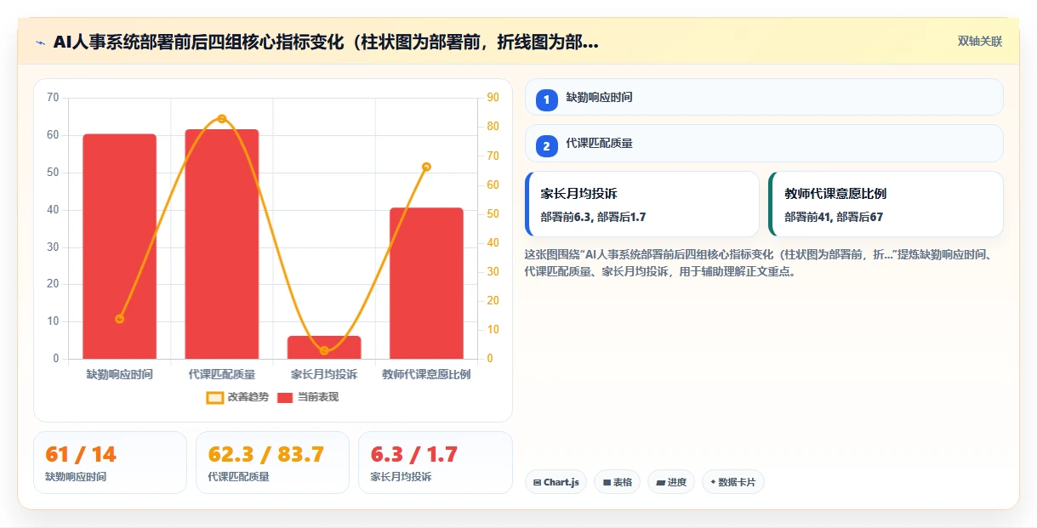This screenshot has height=528, width=1037.
Task: Toggle the 当前表现 legend item
Action: point(308,397)
